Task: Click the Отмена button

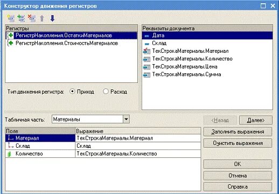Action: (x=238, y=176)
